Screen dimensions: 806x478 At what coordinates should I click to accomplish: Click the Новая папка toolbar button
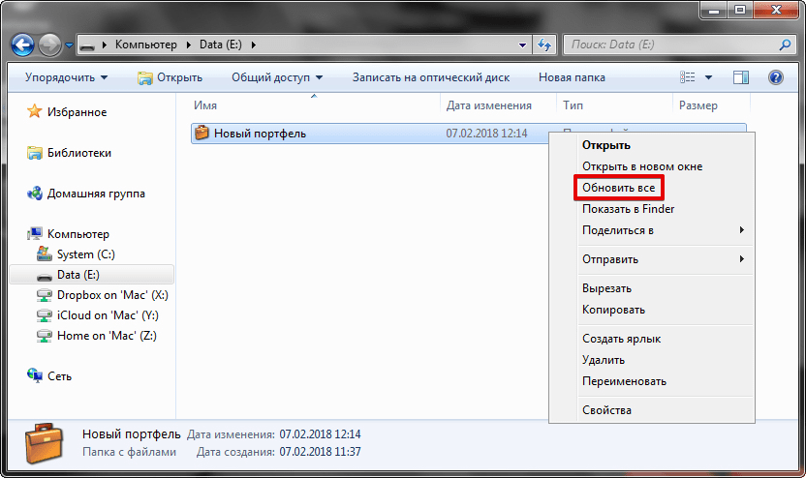click(572, 77)
